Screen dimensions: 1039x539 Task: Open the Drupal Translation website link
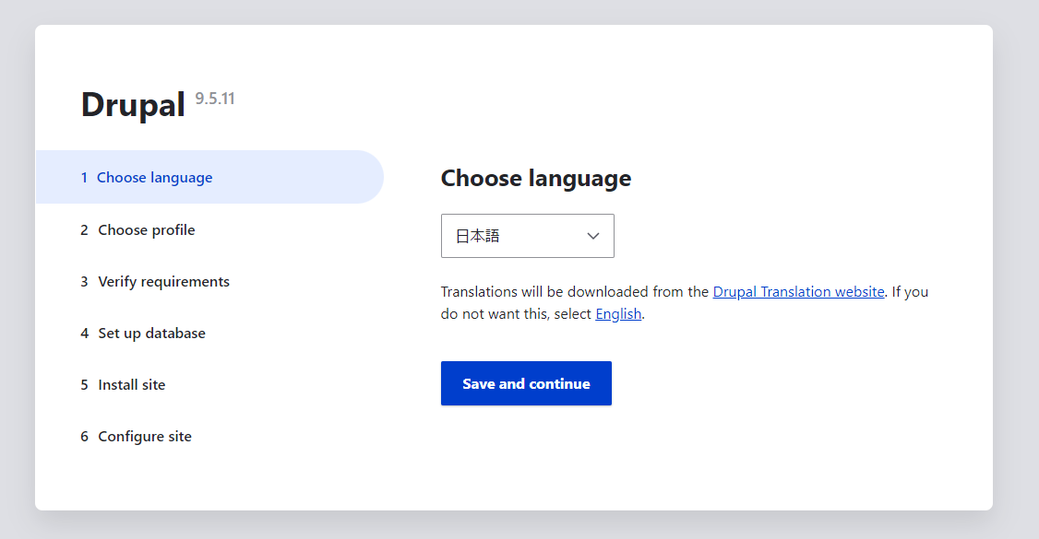(x=798, y=291)
